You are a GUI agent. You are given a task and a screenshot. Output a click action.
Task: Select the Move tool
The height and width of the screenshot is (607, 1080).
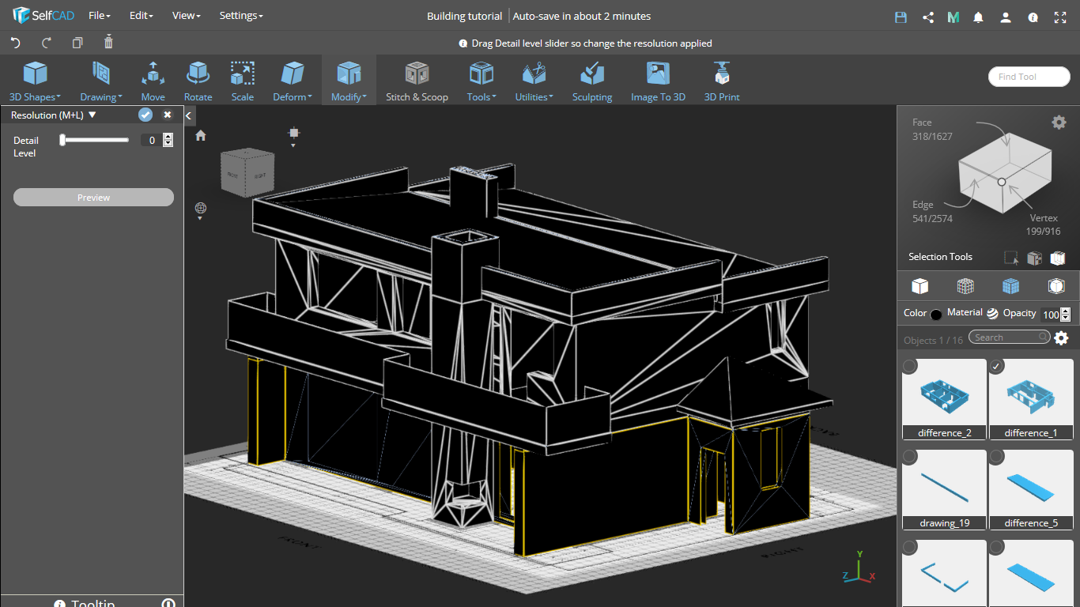click(153, 81)
